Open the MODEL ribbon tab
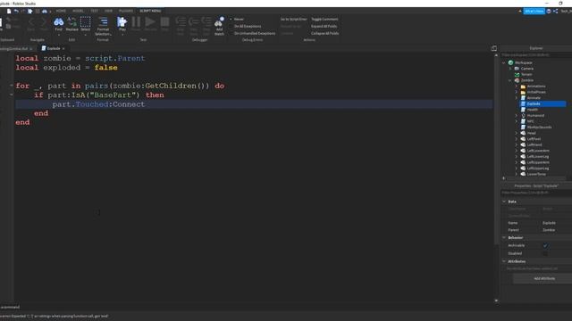The width and height of the screenshot is (572, 321). tap(78, 11)
